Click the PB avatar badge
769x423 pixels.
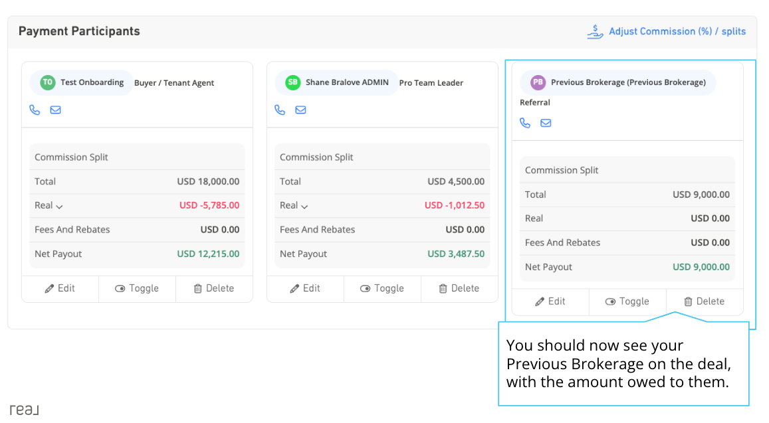538,82
